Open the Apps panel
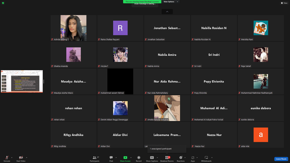The height and width of the screenshot is (163, 290). pos(193,158)
